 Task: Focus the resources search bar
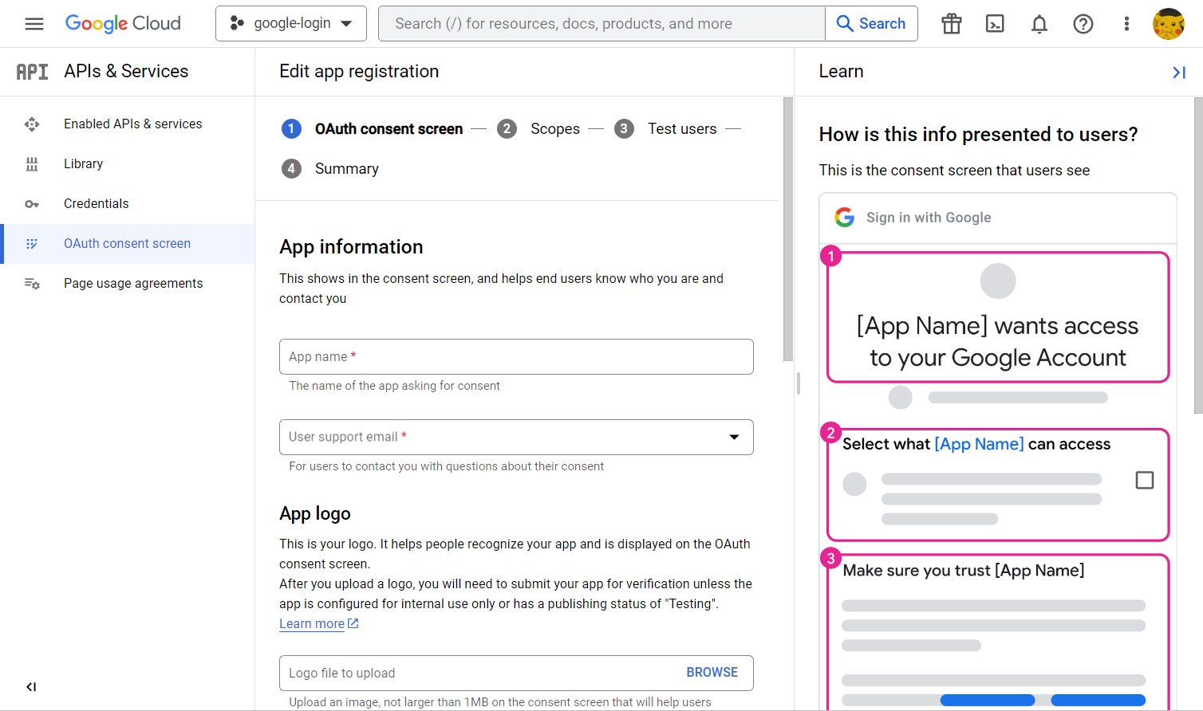point(601,24)
